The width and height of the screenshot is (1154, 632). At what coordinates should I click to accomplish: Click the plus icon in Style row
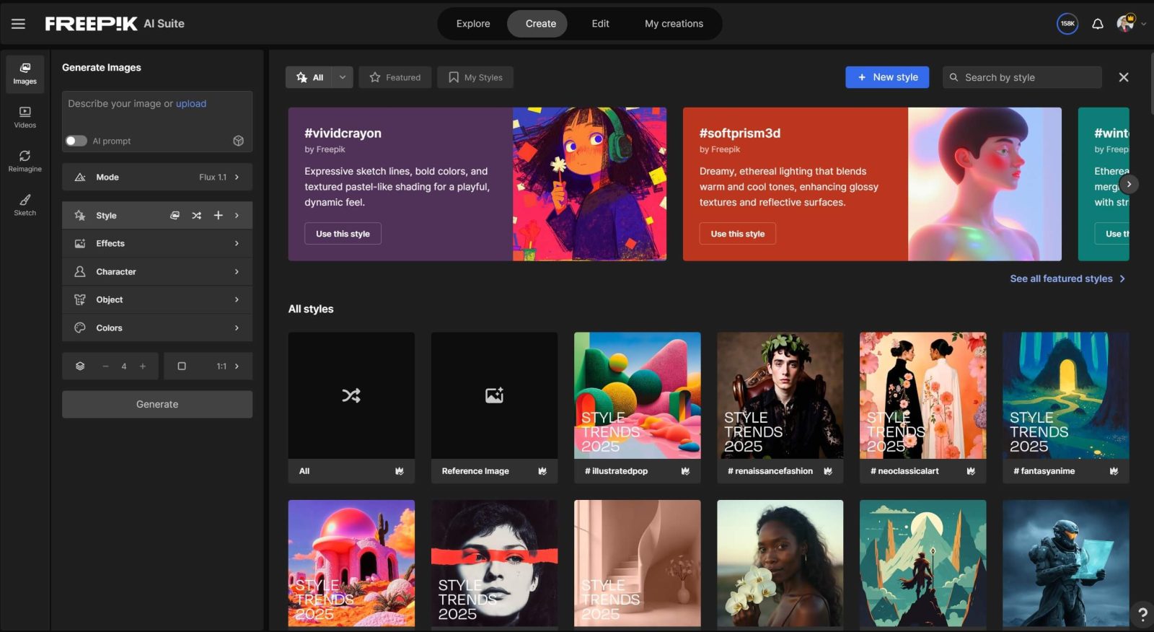[218, 216]
